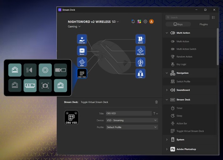Switch to the Keys tab
The width and height of the screenshot is (223, 160).
tap(178, 24)
